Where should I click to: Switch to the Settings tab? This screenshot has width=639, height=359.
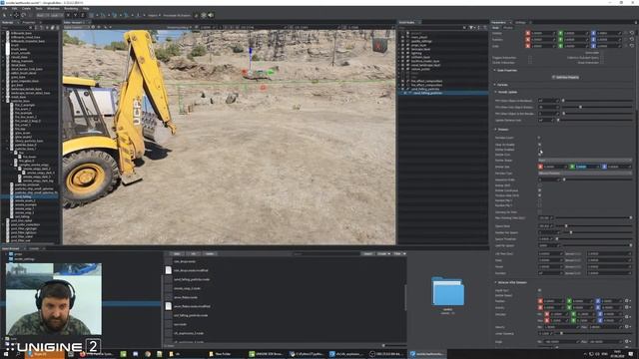pyautogui.click(x=520, y=22)
